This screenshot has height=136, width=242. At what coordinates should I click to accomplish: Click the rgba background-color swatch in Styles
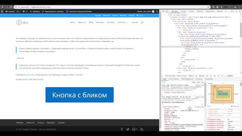180,111
